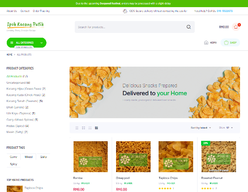Filter by Kacang Tanah (Peanuts) category
This screenshot has width=248, height=192.
click(25, 101)
